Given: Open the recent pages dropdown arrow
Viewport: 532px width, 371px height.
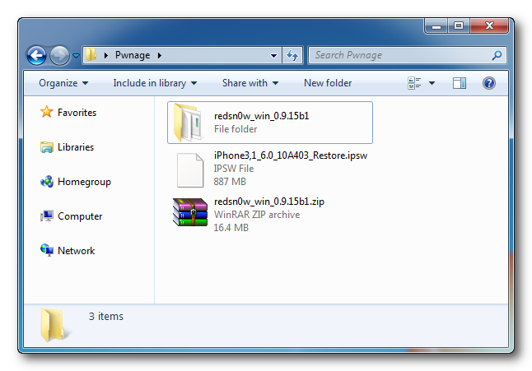Looking at the screenshot, I should point(76,56).
